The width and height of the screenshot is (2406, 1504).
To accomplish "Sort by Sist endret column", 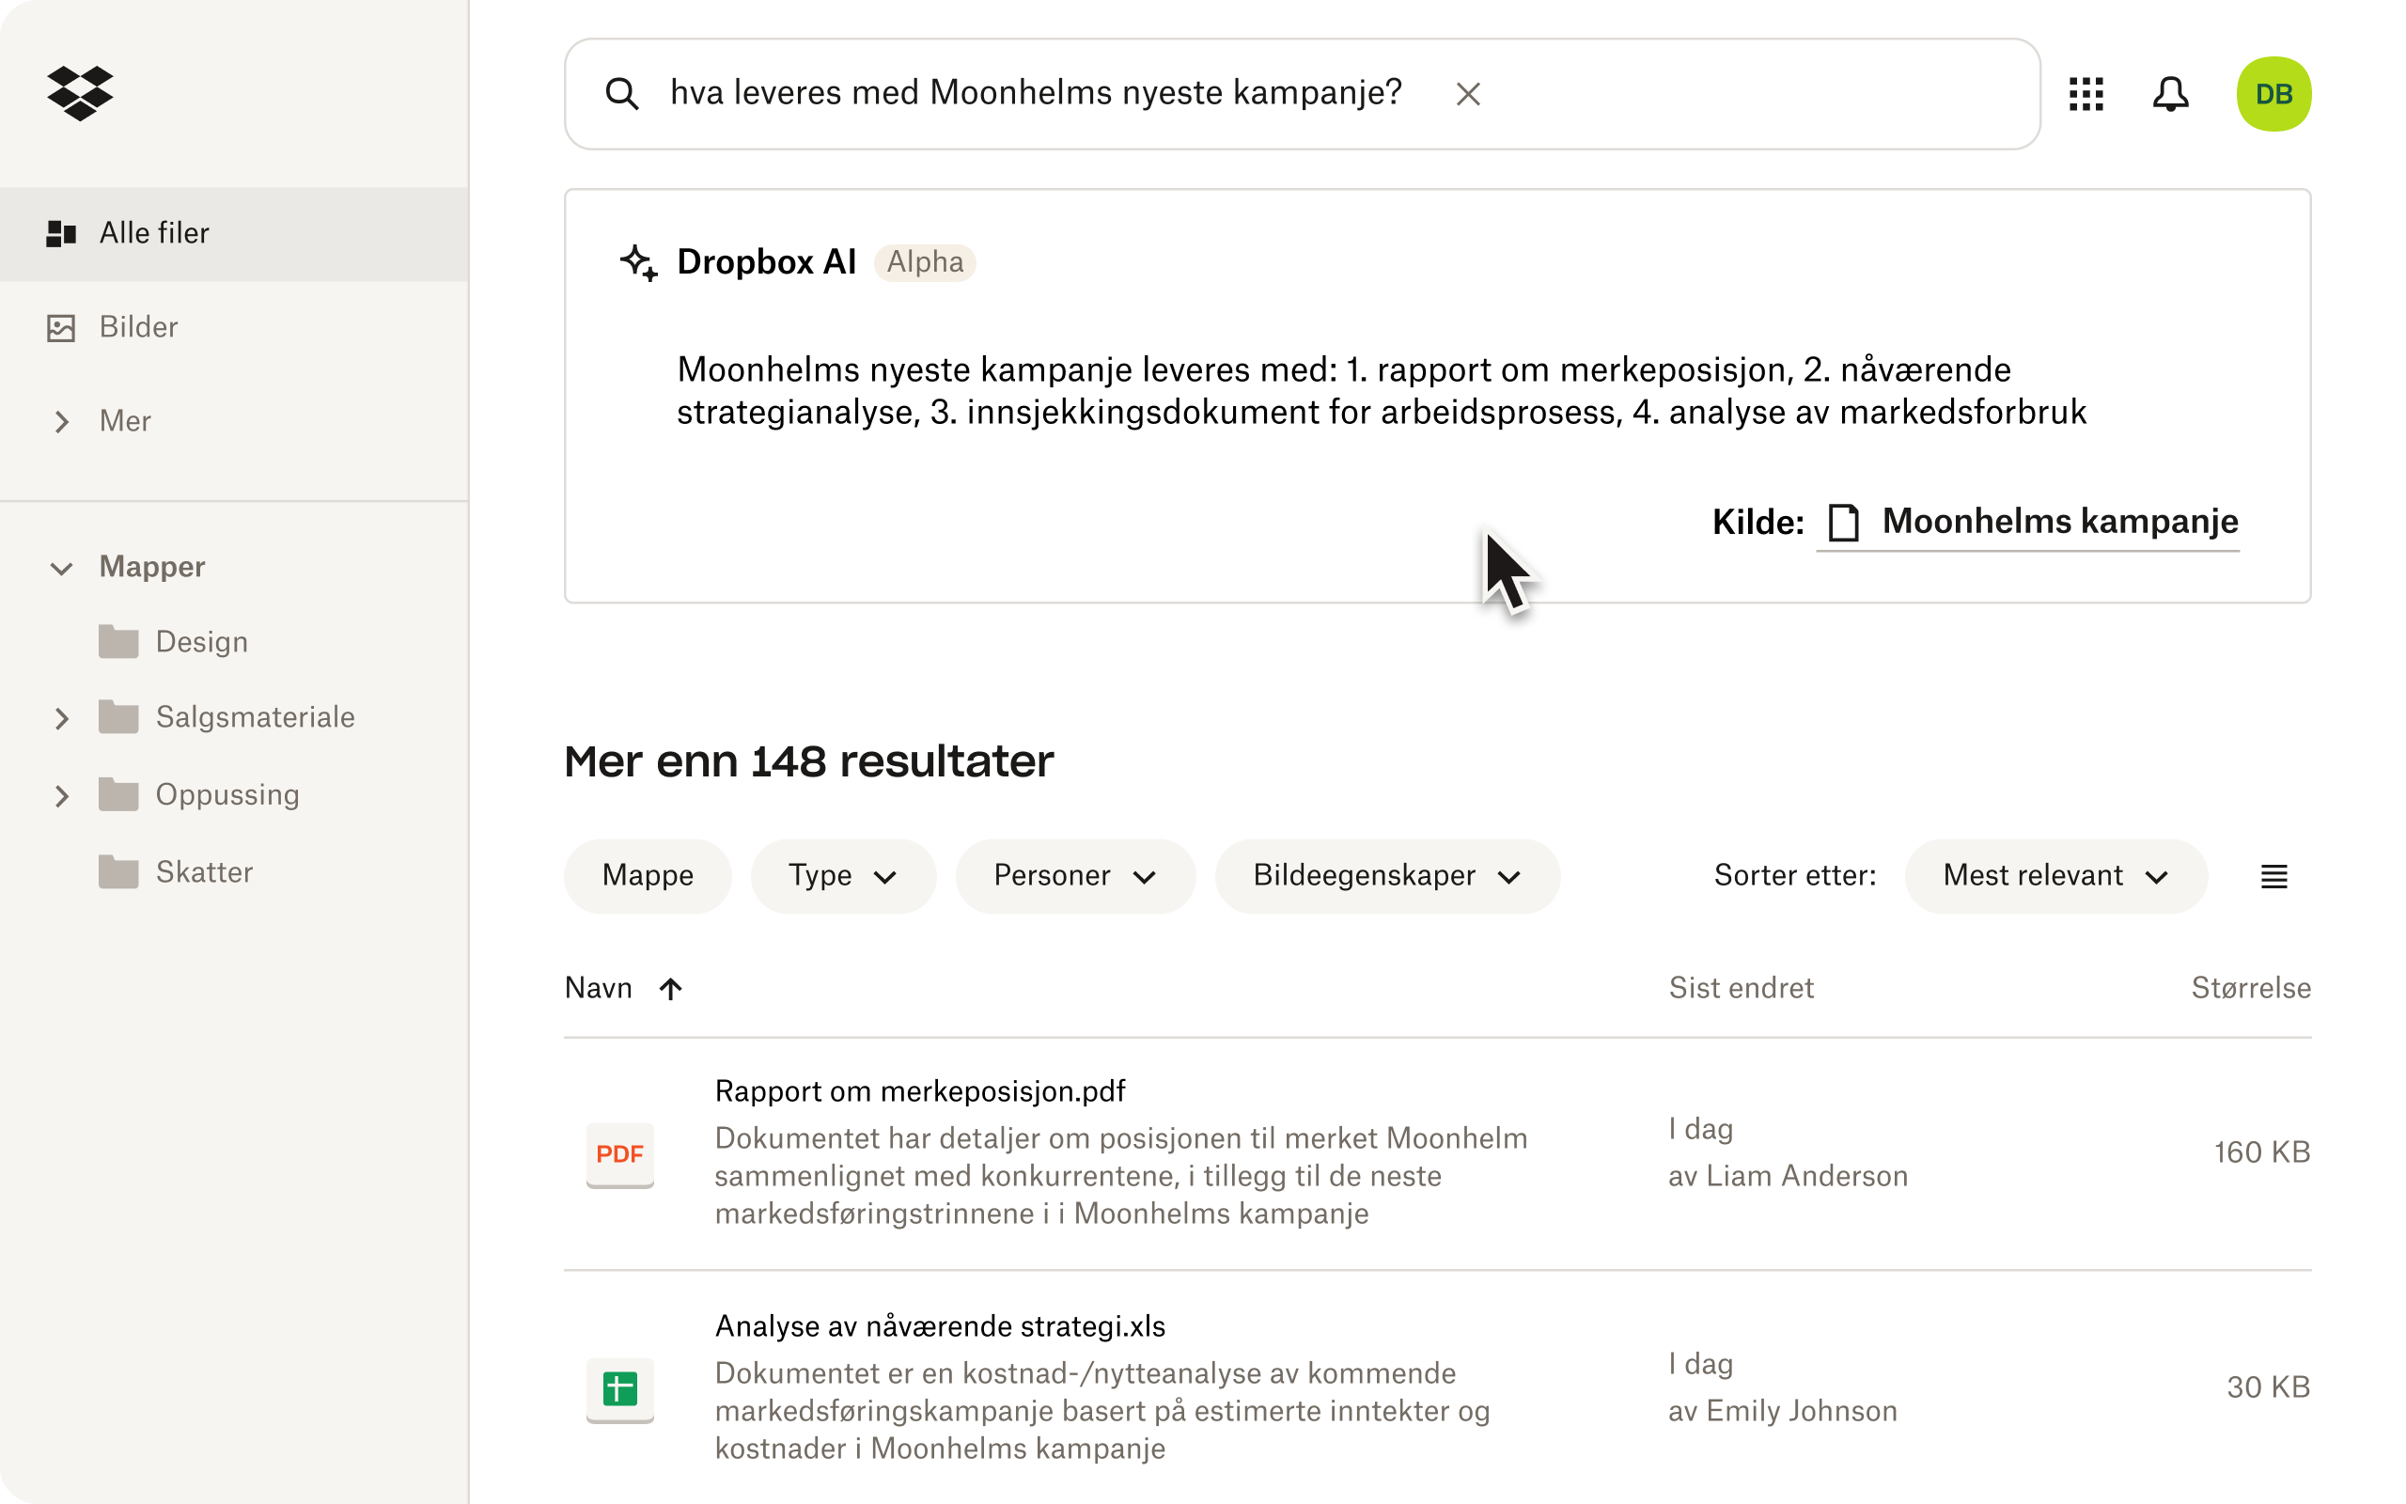I will [x=1741, y=988].
